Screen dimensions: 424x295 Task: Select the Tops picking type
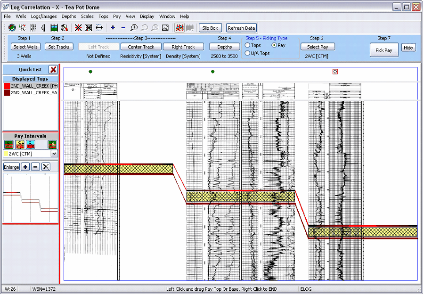[247, 45]
